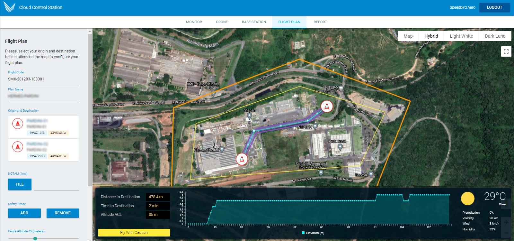Viewport: 514px width, 241px height.
Task: Click the Prok Brasil map pin
Action: [340, 147]
